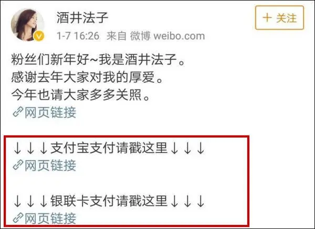Open 网页链接 below 银联卡支付 line
Image resolution: width=315 pixels, height=229 pixels.
pyautogui.click(x=45, y=218)
